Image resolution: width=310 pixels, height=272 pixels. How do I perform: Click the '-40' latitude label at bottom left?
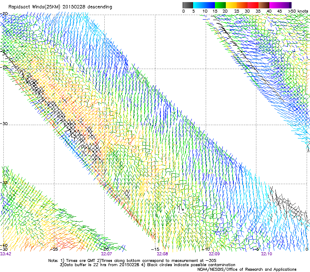4,246
